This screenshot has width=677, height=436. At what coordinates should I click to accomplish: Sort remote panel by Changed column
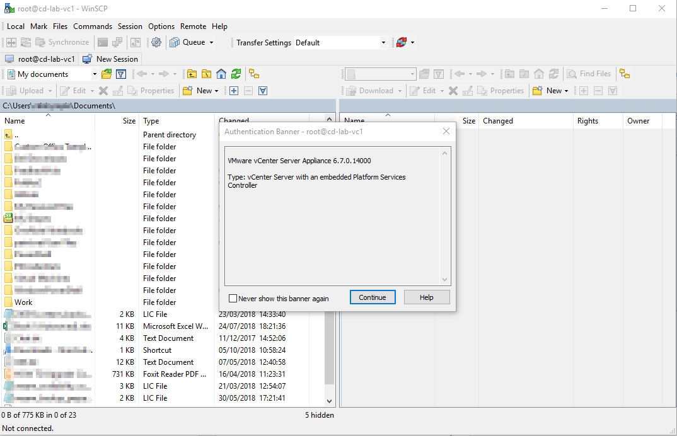click(x=526, y=121)
